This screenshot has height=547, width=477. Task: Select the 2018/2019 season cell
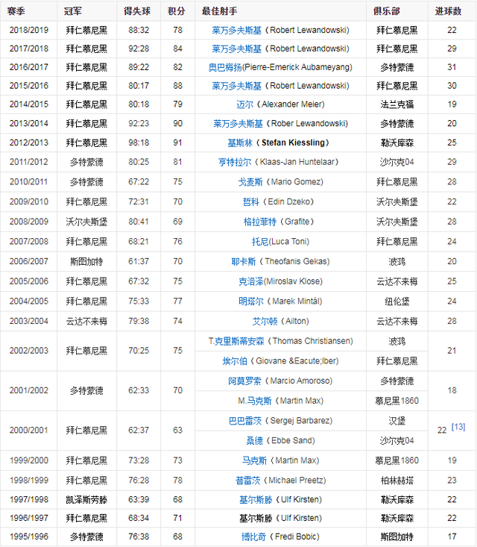29,31
